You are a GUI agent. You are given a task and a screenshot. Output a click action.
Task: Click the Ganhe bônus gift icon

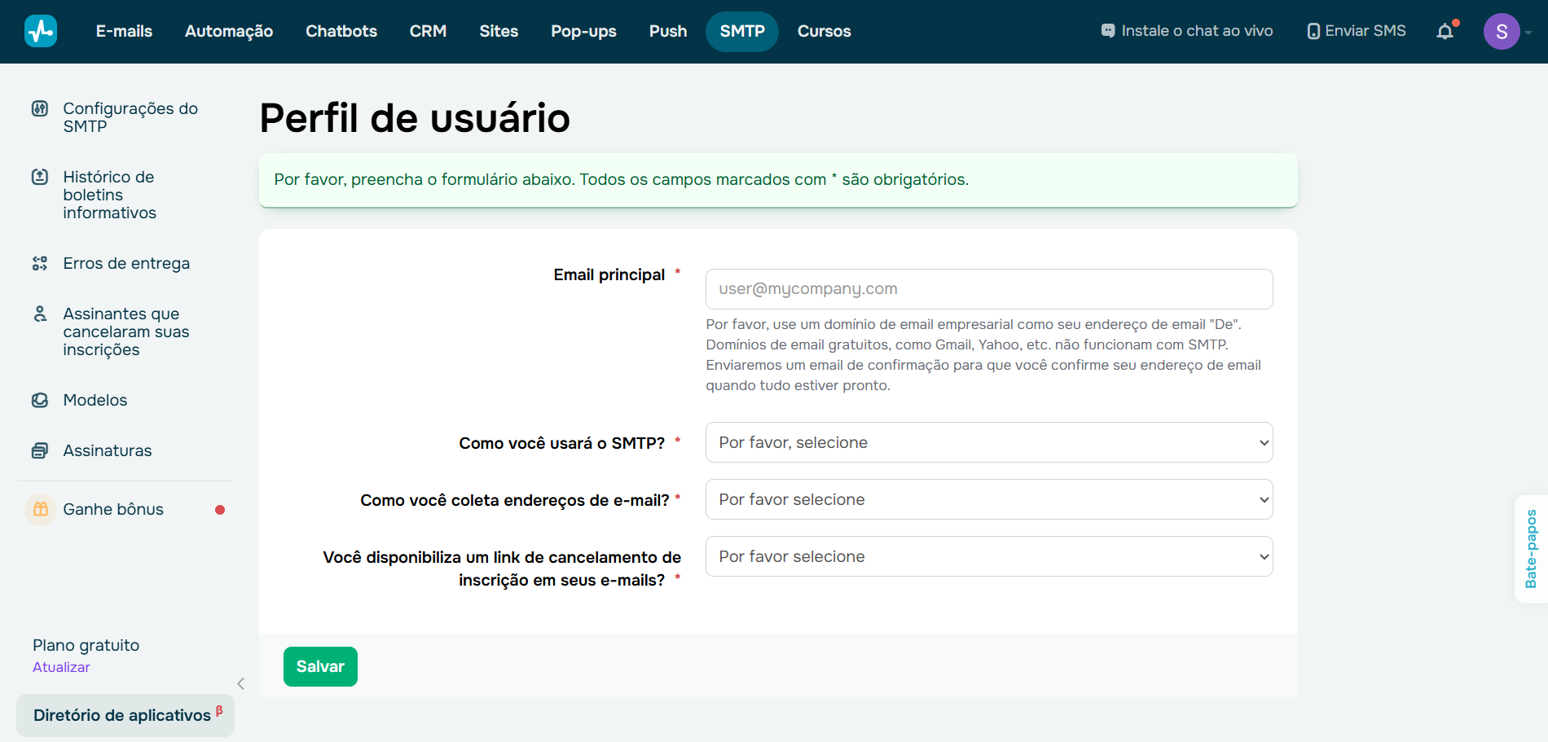click(39, 509)
